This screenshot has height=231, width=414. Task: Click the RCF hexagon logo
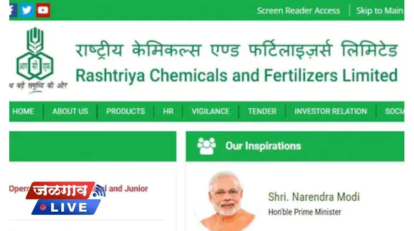coord(34,57)
